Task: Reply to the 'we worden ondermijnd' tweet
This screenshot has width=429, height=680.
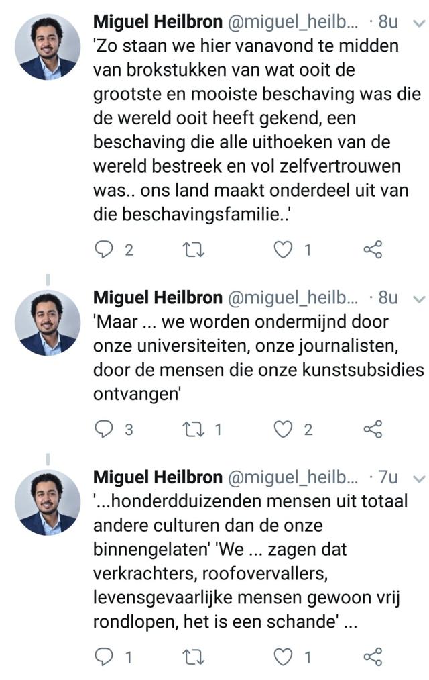Action: (x=103, y=430)
